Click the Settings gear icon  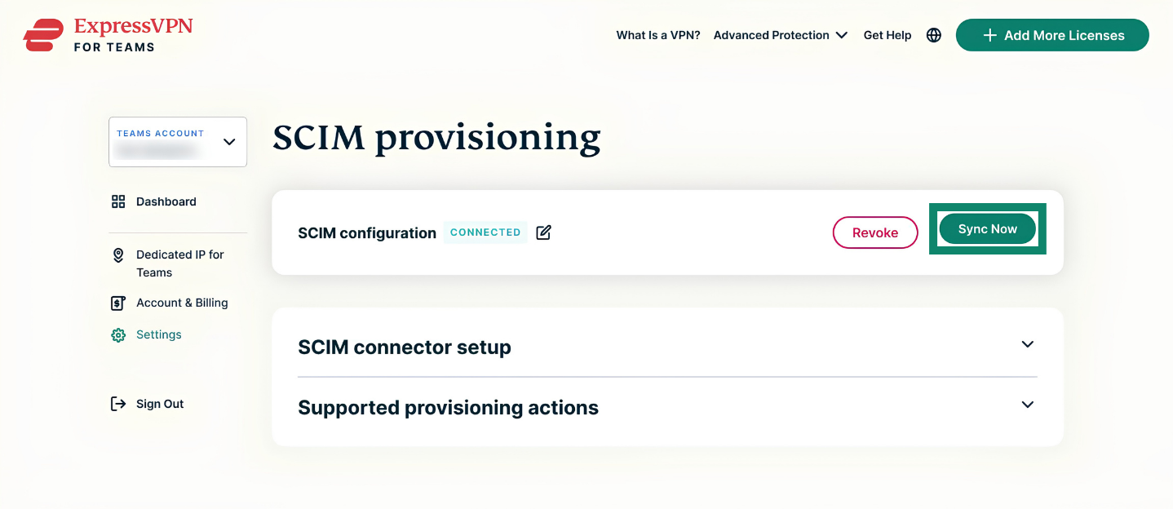[118, 335]
